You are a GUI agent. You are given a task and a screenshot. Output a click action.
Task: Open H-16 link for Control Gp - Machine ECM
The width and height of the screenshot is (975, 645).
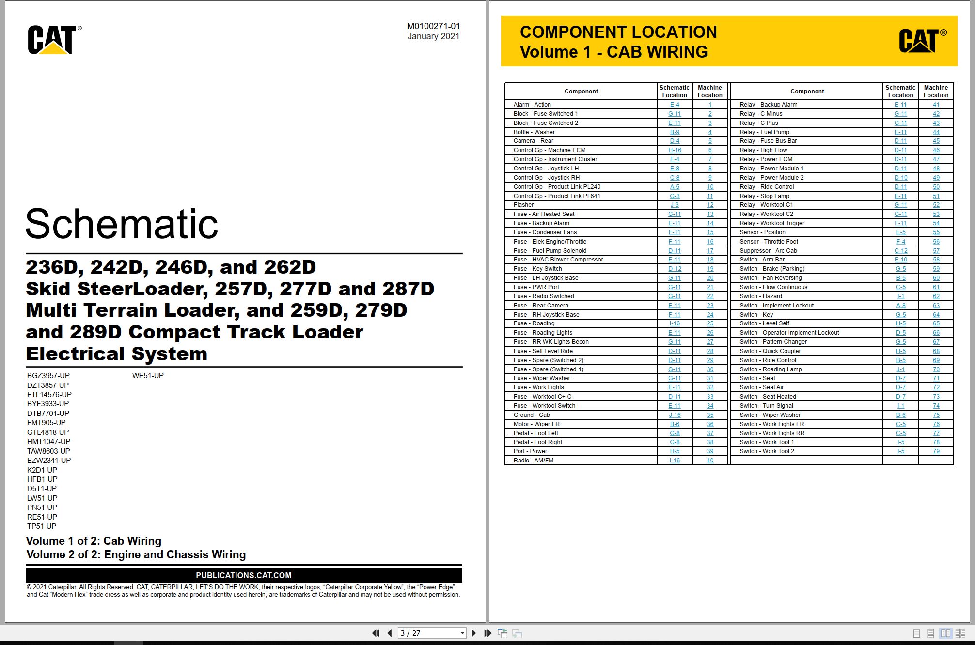tap(675, 150)
